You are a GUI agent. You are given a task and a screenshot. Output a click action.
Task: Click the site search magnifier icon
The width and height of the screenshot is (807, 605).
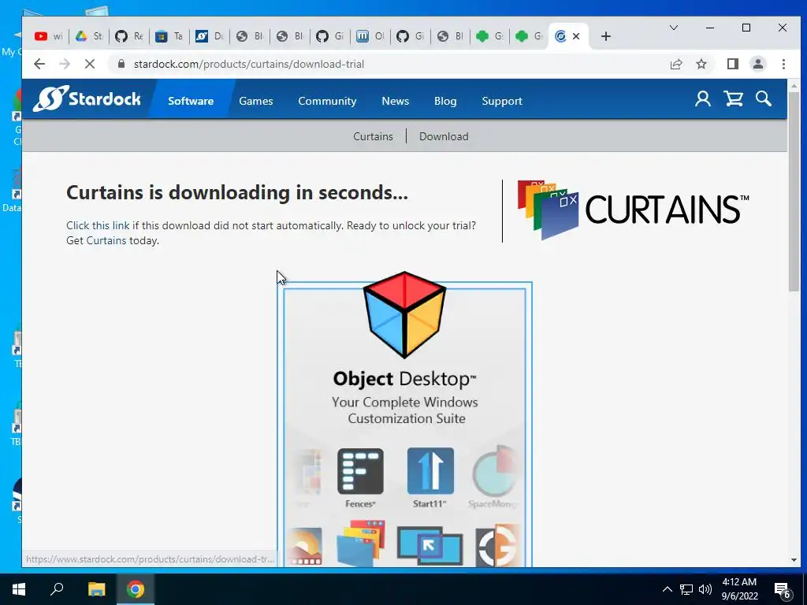pos(763,98)
